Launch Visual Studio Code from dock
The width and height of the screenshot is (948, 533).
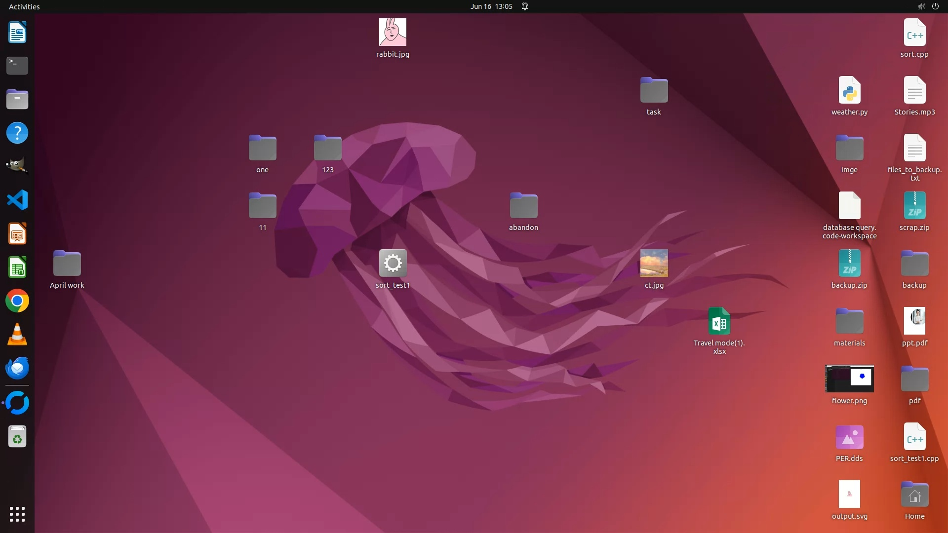pos(17,200)
